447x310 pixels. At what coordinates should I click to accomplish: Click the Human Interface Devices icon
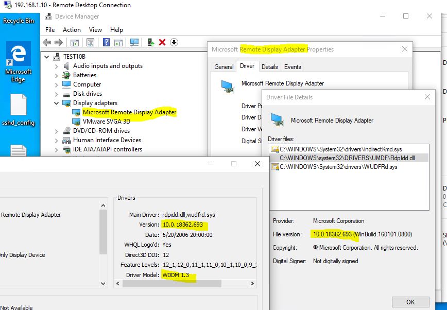tap(66, 140)
